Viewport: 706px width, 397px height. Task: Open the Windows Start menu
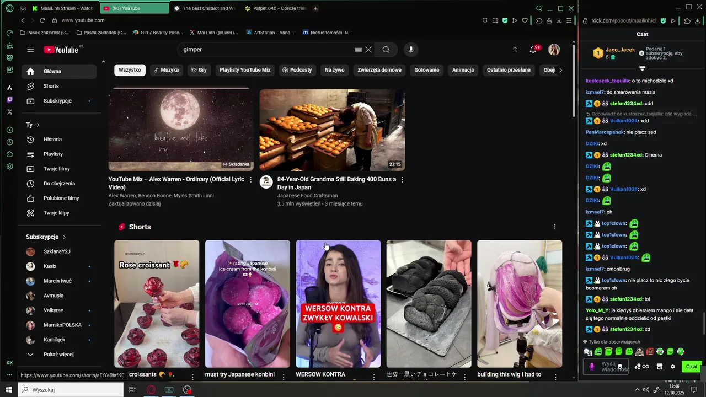[x=9, y=390]
